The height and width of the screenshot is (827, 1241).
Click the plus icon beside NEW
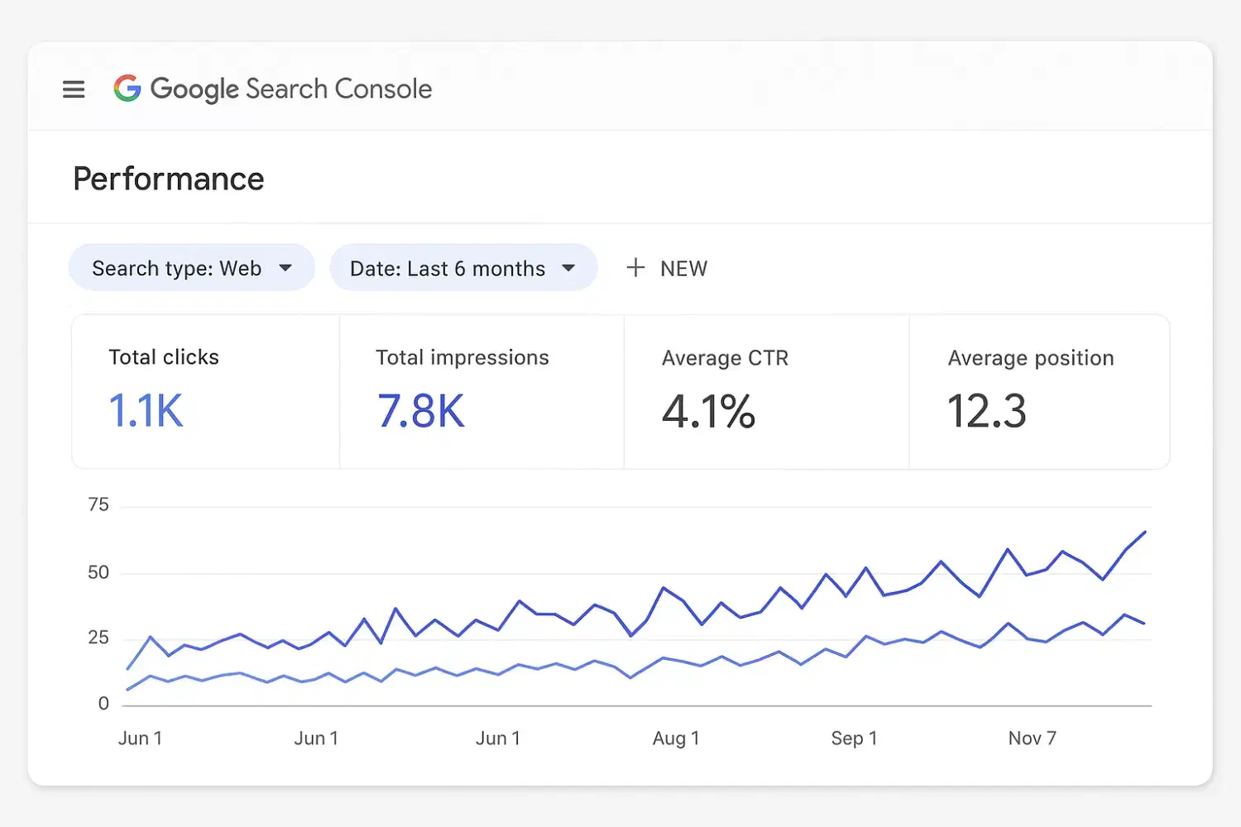point(635,268)
